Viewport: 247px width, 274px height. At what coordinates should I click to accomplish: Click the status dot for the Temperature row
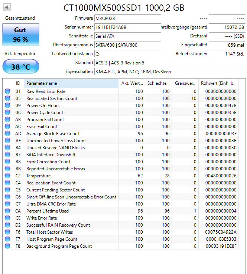click(x=7, y=176)
